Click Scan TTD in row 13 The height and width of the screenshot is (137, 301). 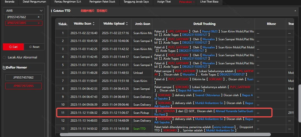tap(139, 129)
